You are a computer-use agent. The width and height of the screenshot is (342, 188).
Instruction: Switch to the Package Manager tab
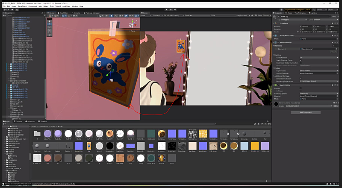91,13
